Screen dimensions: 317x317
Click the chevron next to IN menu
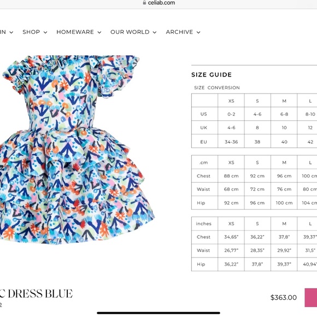click(11, 32)
